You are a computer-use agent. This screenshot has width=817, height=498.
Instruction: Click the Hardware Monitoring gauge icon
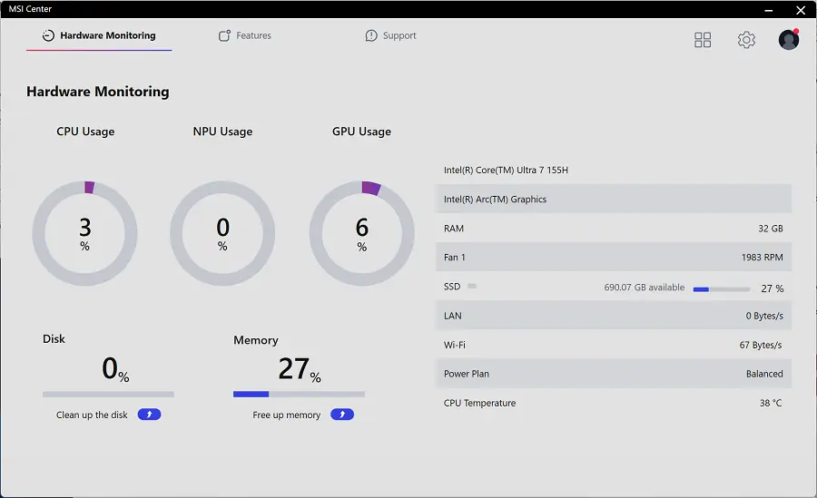tap(48, 35)
